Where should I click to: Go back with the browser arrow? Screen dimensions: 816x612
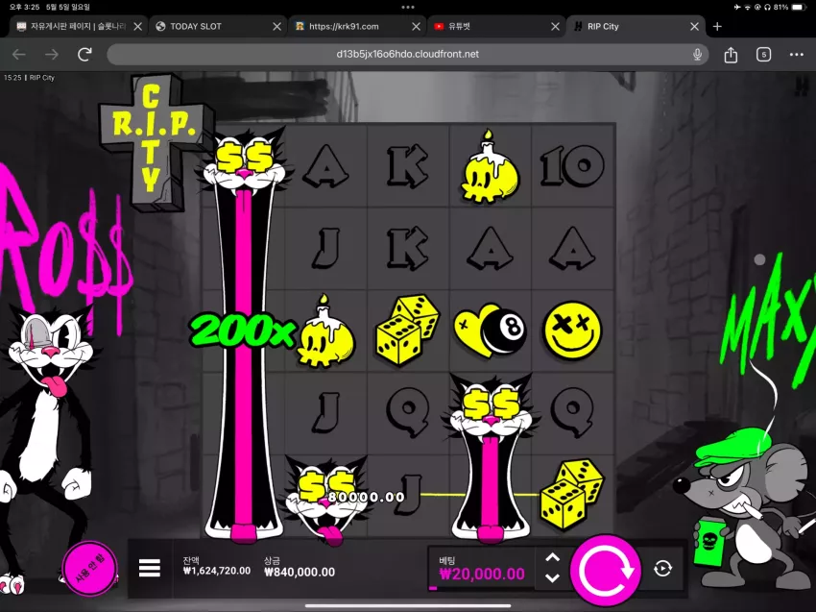(19, 54)
